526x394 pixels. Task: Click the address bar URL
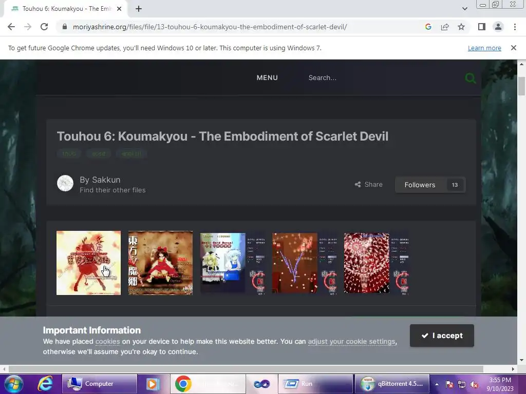point(210,27)
